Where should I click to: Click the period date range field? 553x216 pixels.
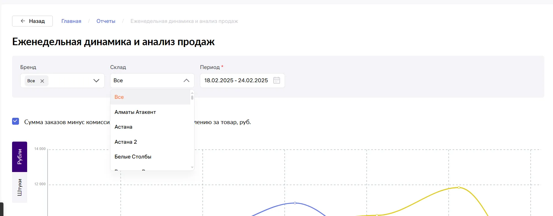coord(236,80)
